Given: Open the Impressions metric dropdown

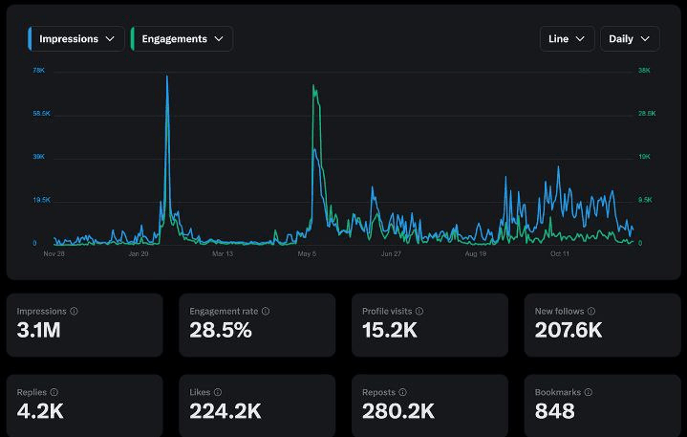Looking at the screenshot, I should click(76, 38).
